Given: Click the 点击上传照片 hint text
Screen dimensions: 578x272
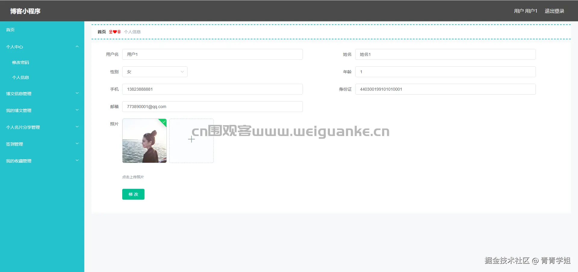Looking at the screenshot, I should [133, 177].
